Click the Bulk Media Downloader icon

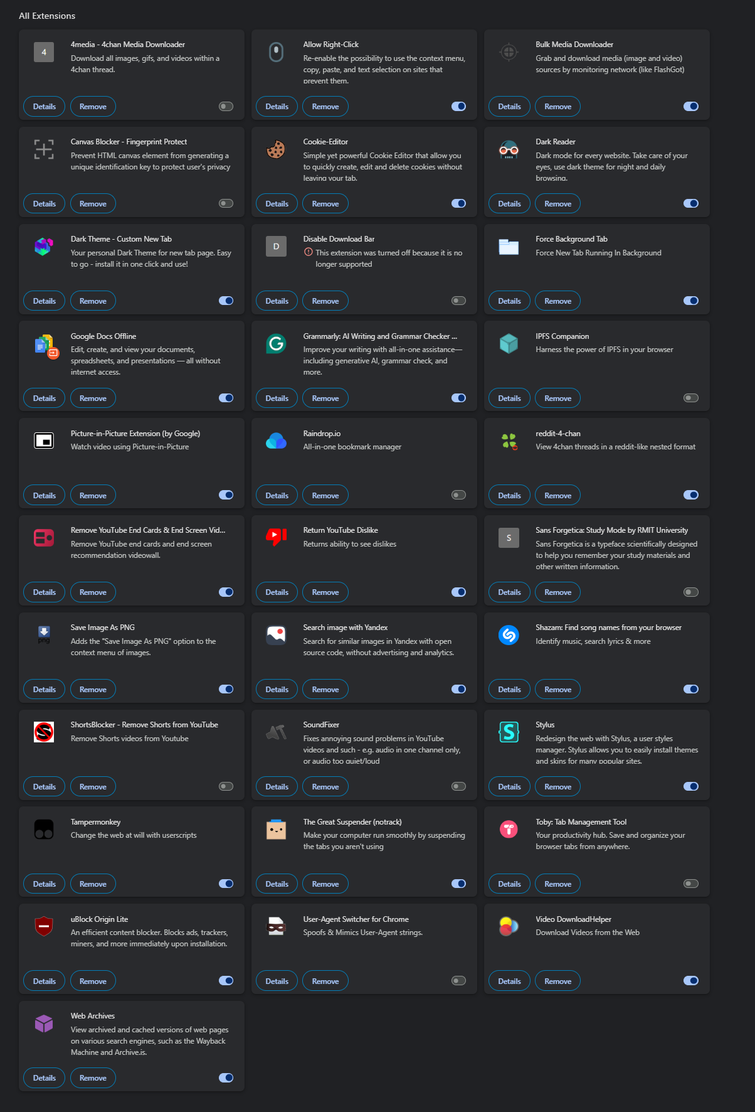[x=509, y=52]
